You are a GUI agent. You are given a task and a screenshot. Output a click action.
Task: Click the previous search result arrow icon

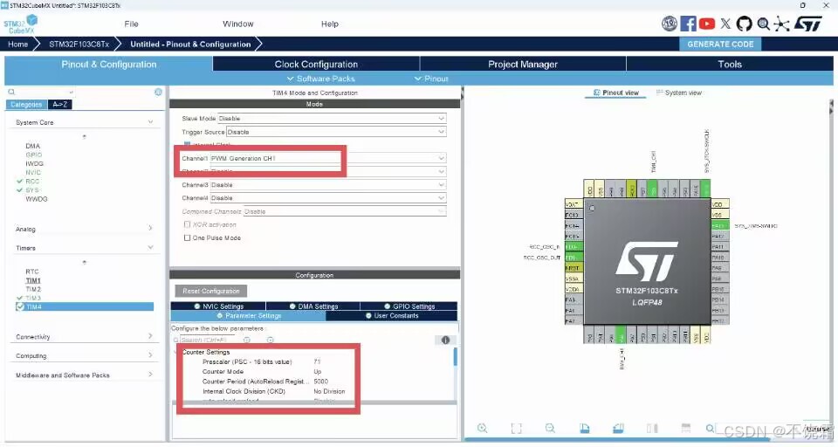[x=247, y=340]
